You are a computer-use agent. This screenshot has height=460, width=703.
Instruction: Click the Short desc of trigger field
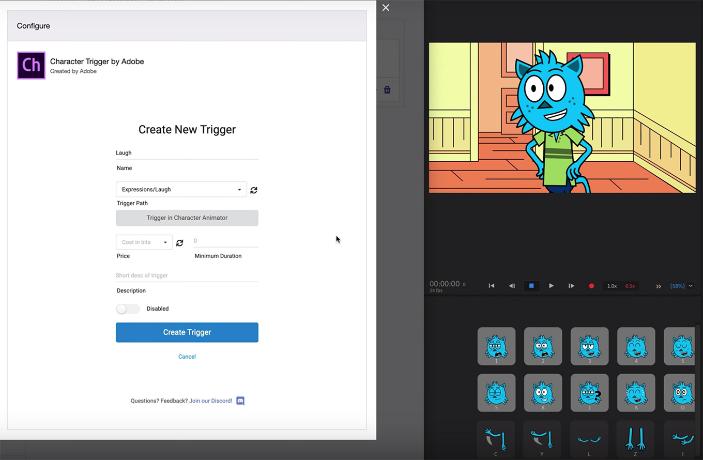187,275
